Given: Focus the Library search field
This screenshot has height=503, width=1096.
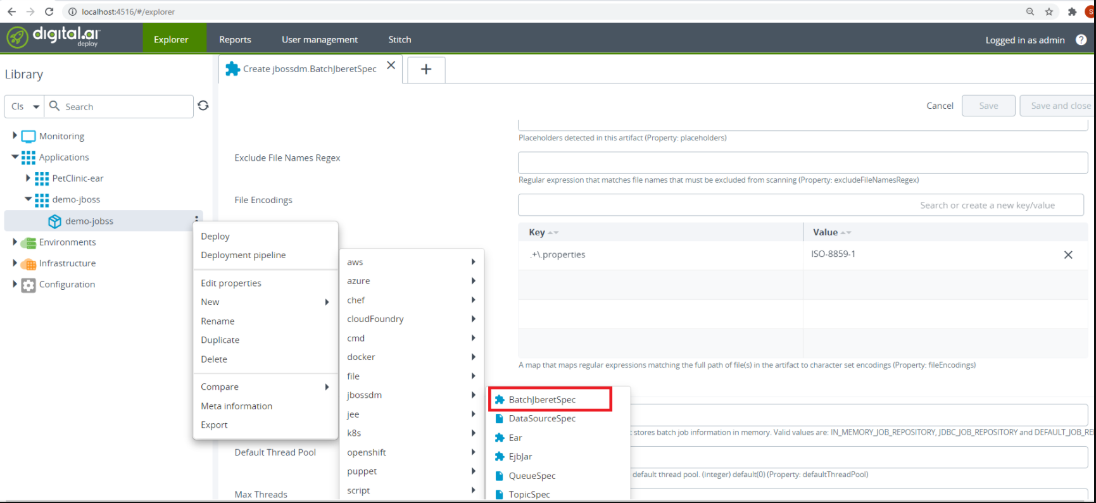Looking at the screenshot, I should coord(119,106).
